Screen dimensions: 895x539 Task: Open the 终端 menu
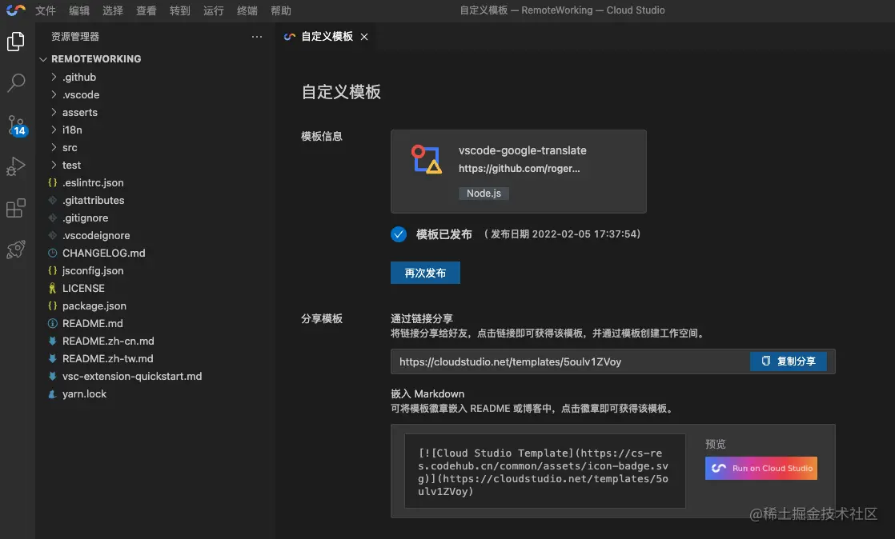(247, 10)
